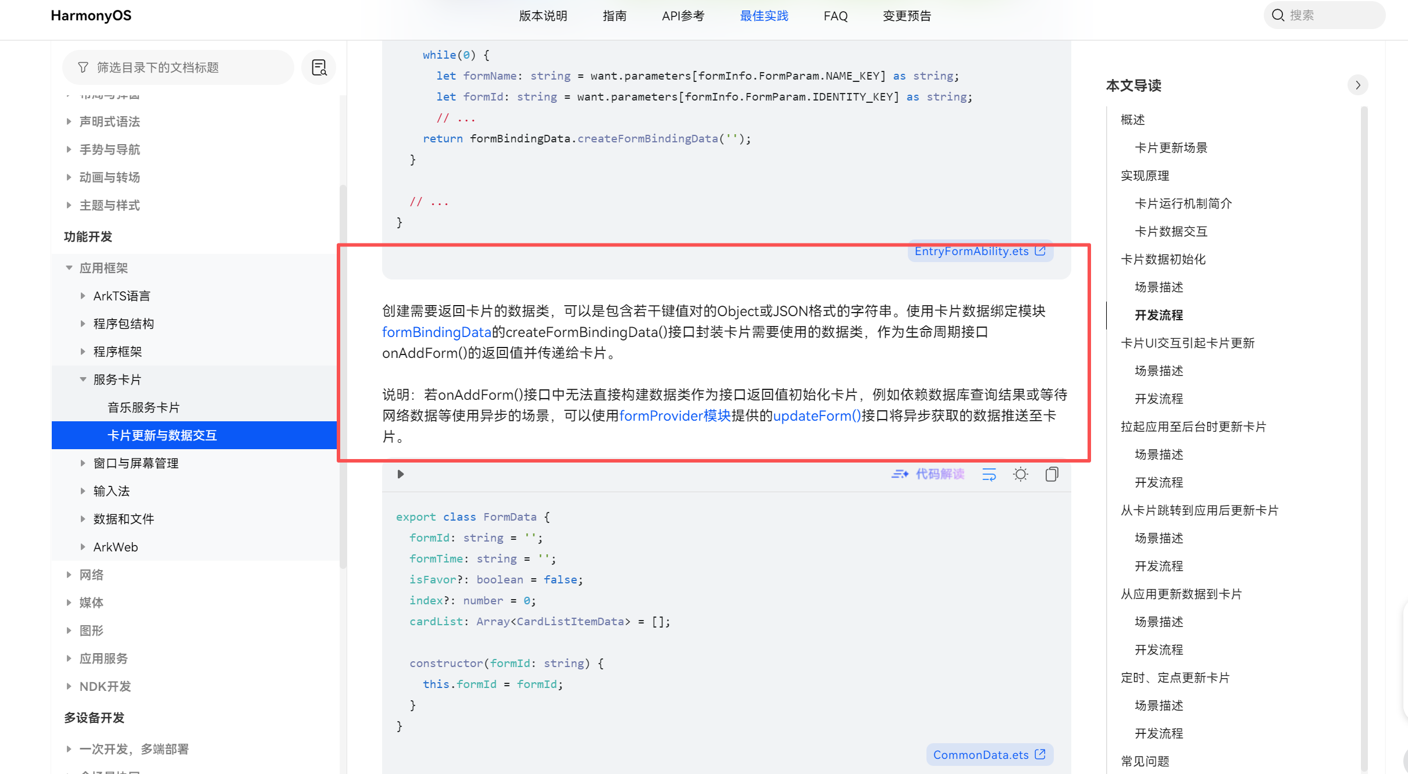Click the copy code icon

(x=1051, y=474)
